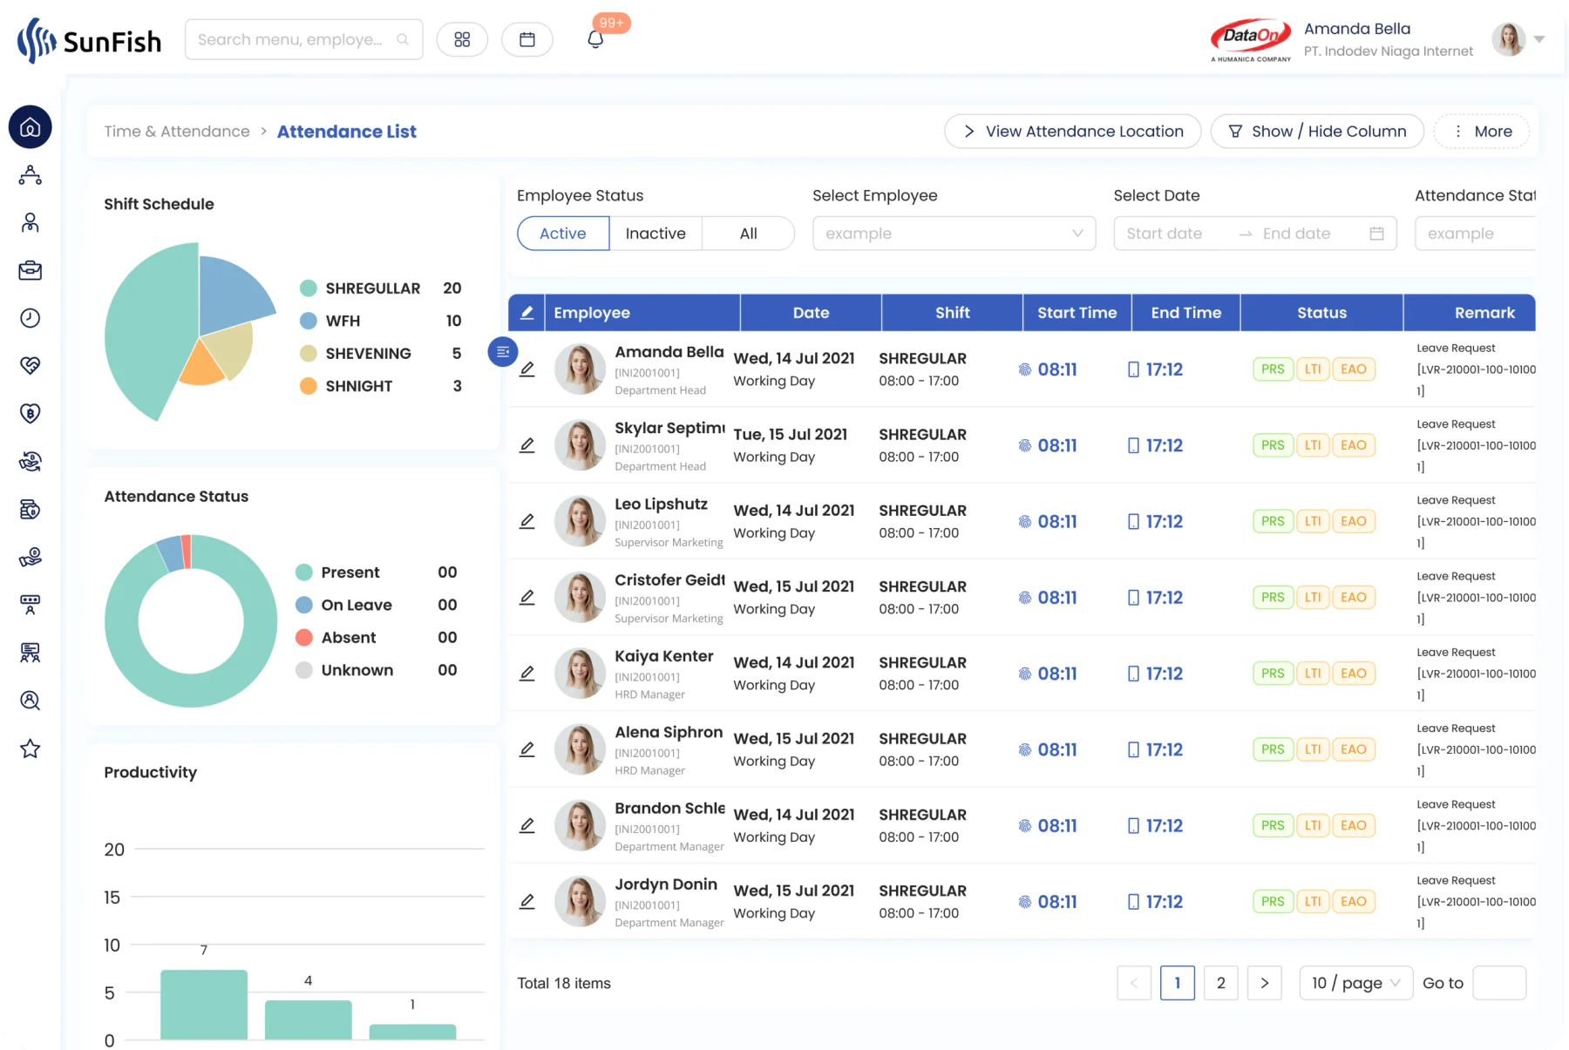Open the 10 / page size dropdown
1569x1050 pixels.
coord(1355,983)
